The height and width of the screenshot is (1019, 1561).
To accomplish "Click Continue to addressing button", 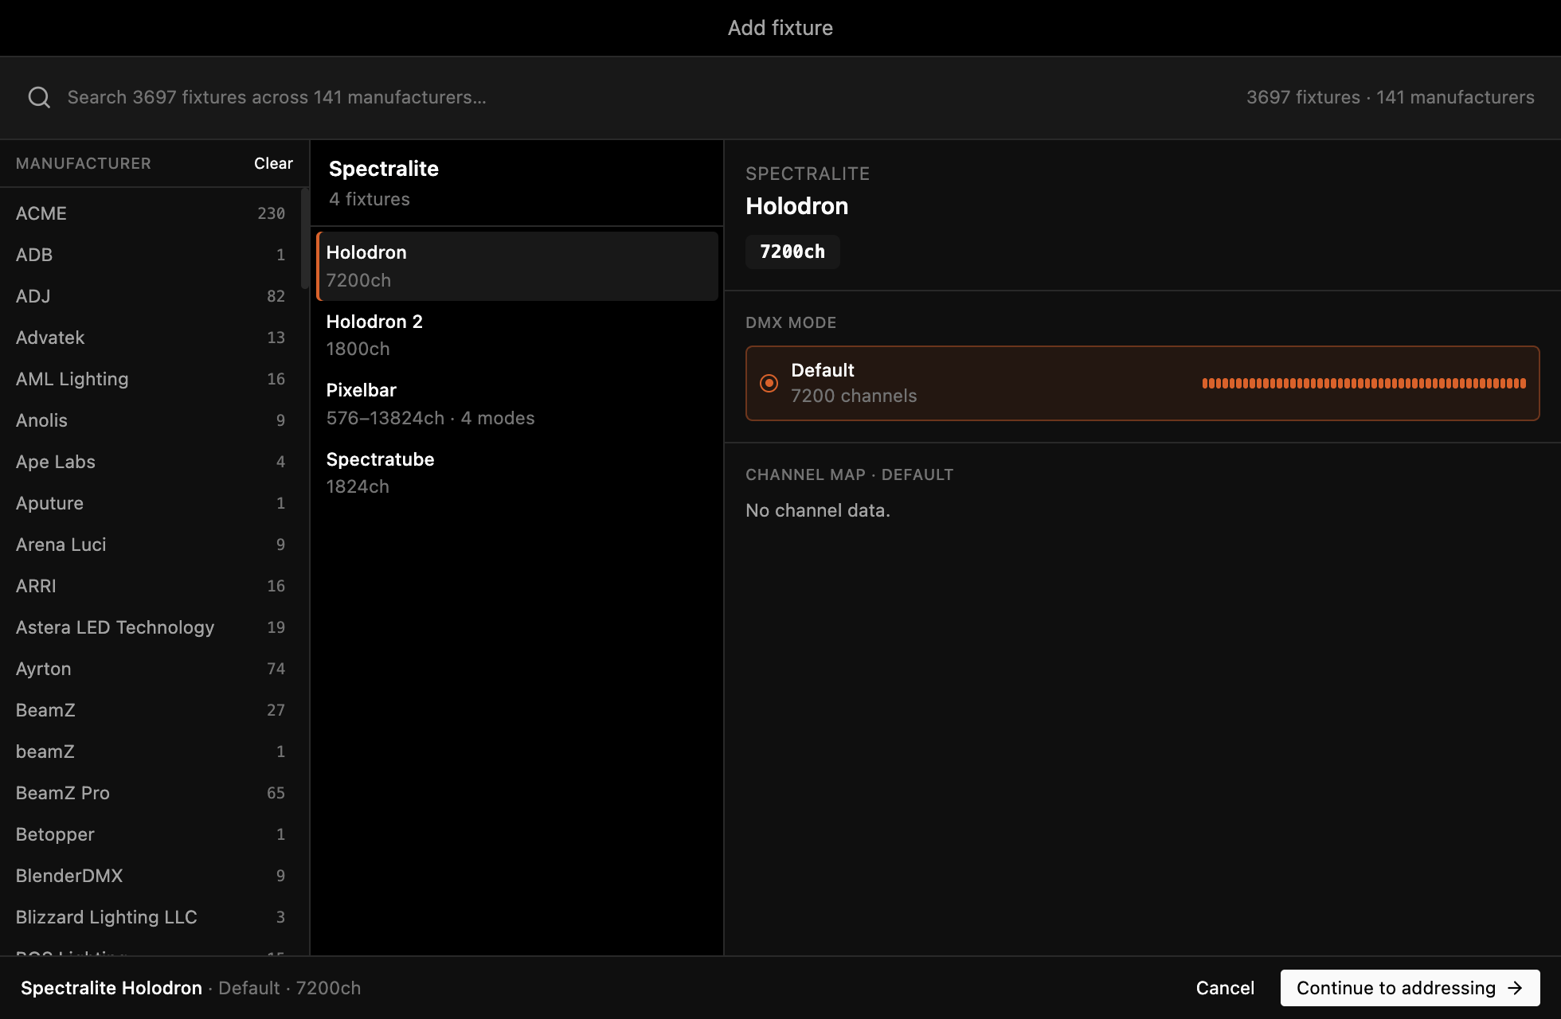I will pos(1410,988).
